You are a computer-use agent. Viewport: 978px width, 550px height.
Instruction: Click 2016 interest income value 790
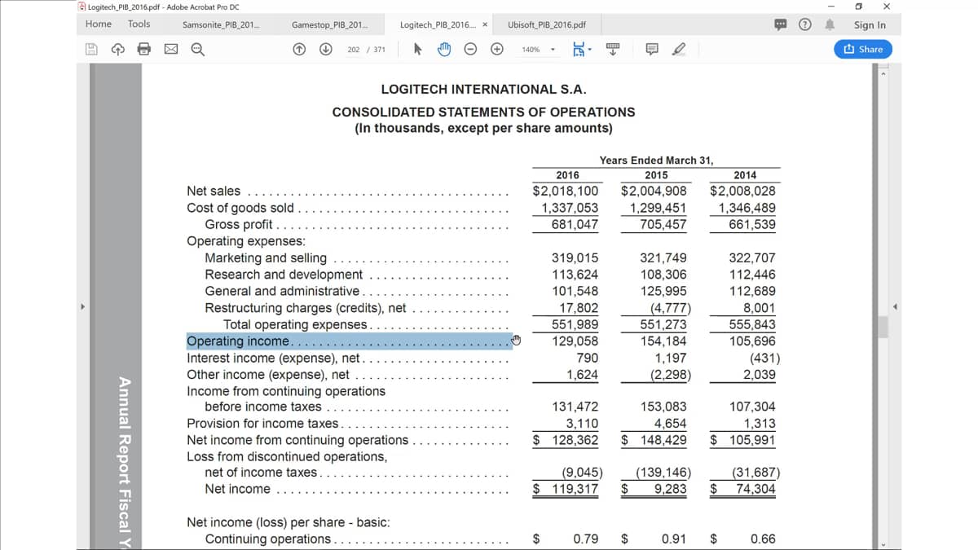(587, 358)
